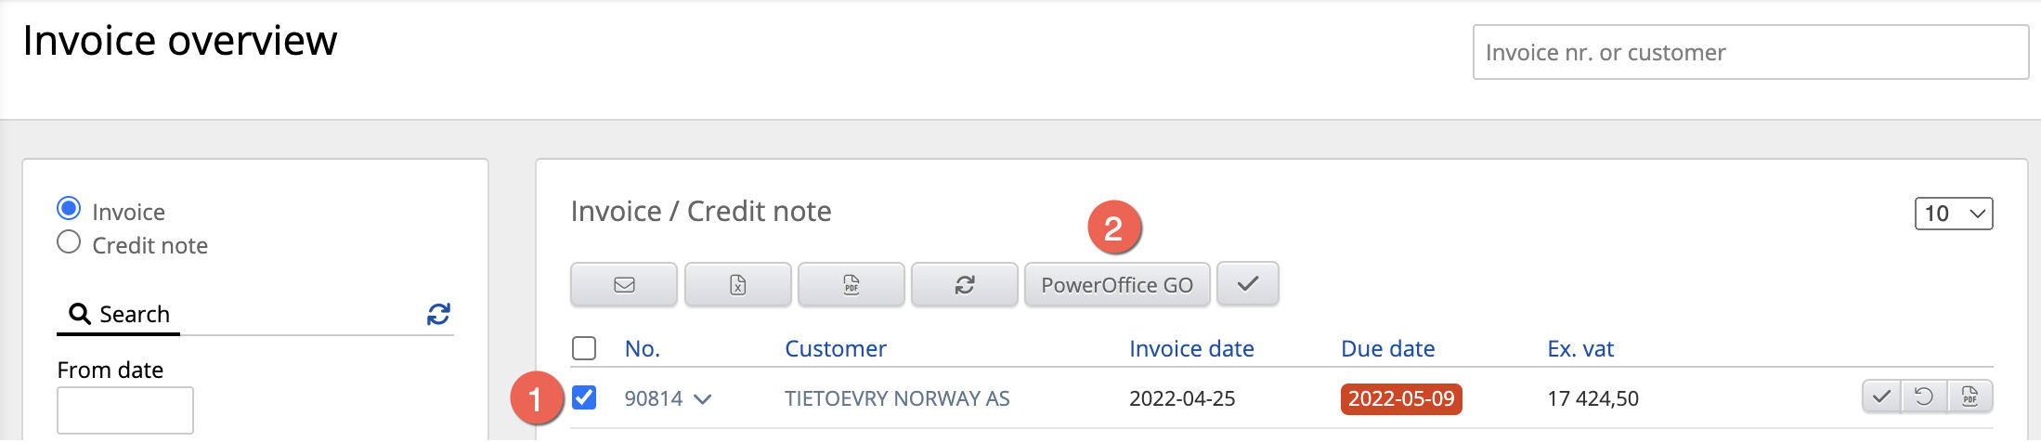The height and width of the screenshot is (442, 2041).
Task: Click the refresh sync toolbar button
Action: (x=965, y=285)
